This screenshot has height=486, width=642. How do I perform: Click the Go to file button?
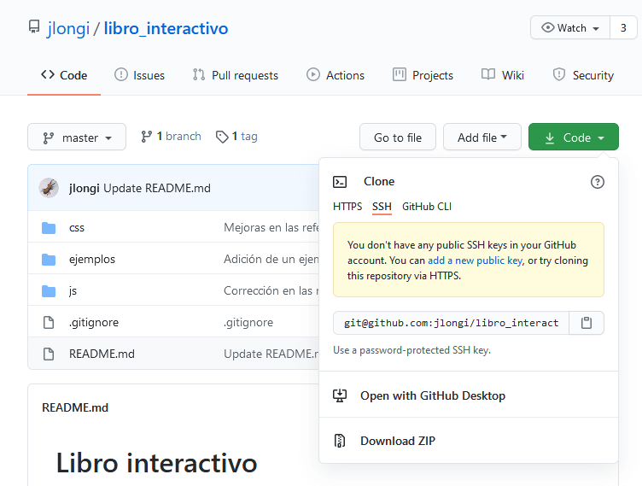coord(398,138)
